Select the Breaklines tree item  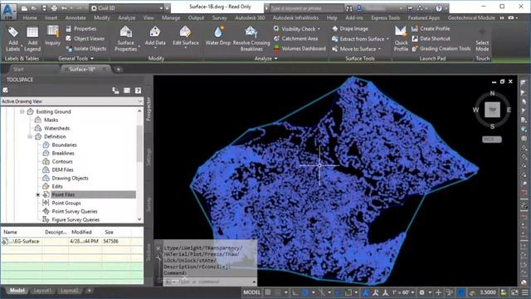(63, 153)
